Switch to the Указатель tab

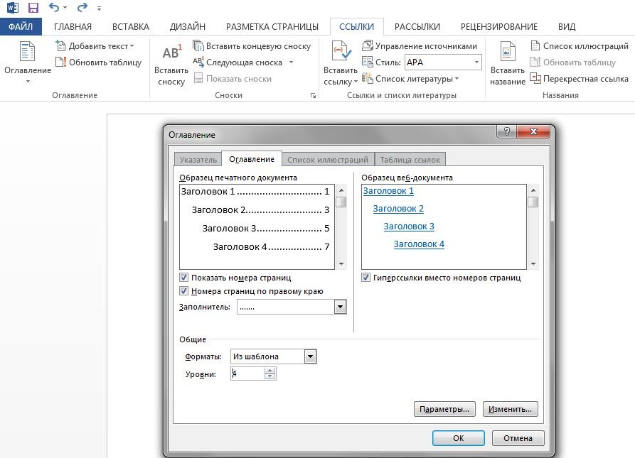coord(198,160)
